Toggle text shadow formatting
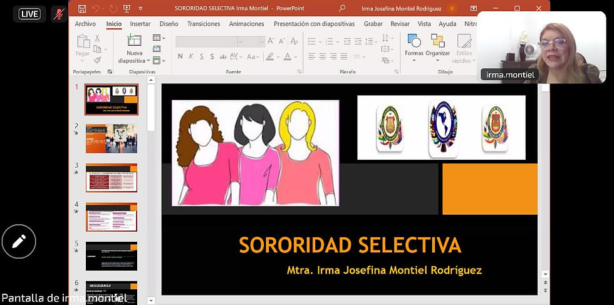Screen dimensions: 614x305 pyautogui.click(x=212, y=56)
